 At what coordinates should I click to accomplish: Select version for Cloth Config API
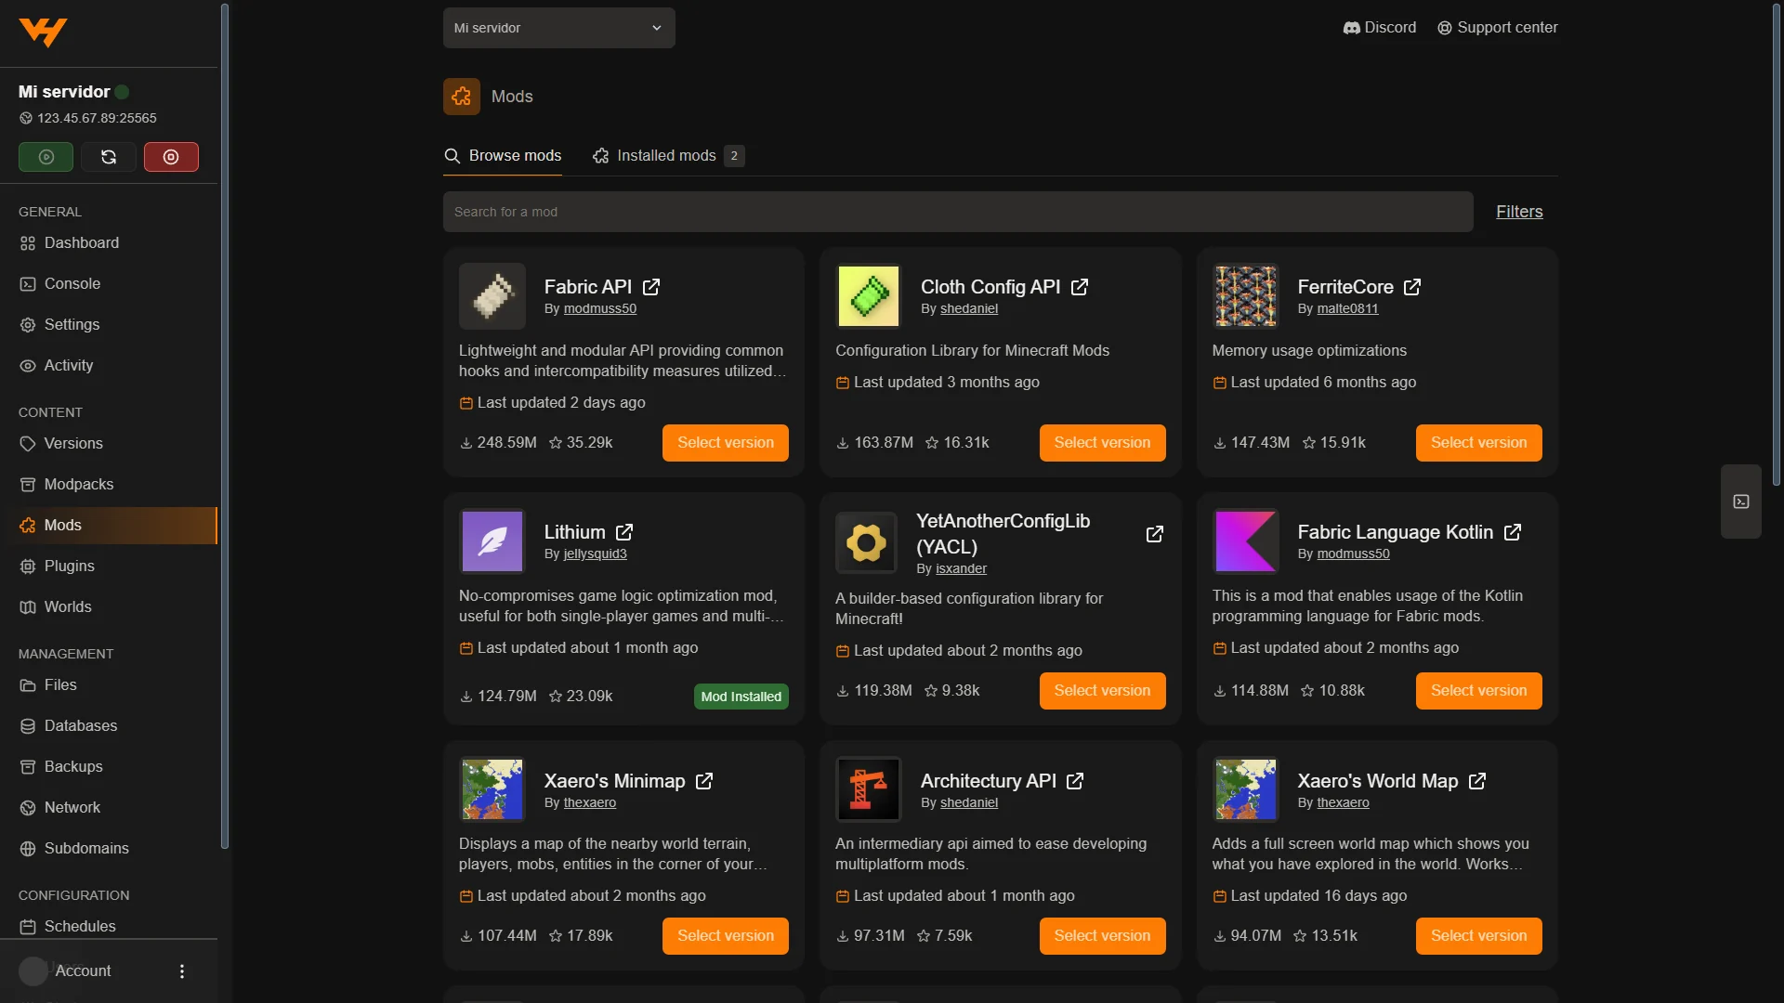point(1102,443)
